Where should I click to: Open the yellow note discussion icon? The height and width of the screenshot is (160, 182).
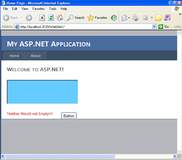point(159,18)
